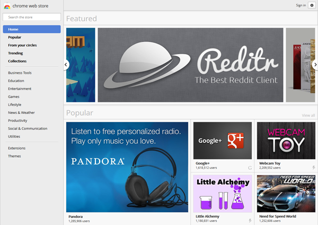
Task: Open the Pandora promo image
Action: (127, 167)
